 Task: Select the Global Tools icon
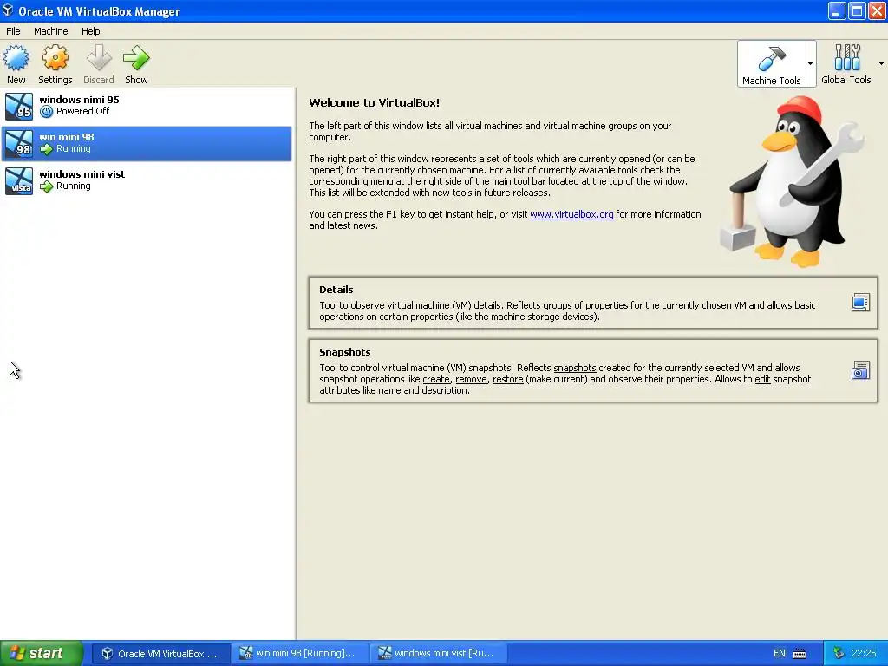pyautogui.click(x=846, y=63)
